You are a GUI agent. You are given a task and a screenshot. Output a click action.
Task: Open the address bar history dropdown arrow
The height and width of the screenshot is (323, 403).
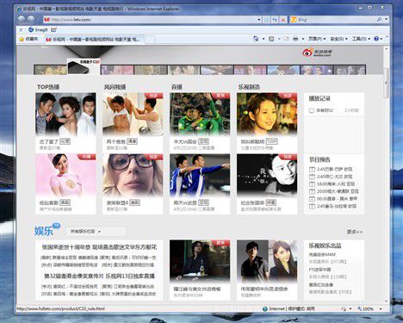coord(259,20)
